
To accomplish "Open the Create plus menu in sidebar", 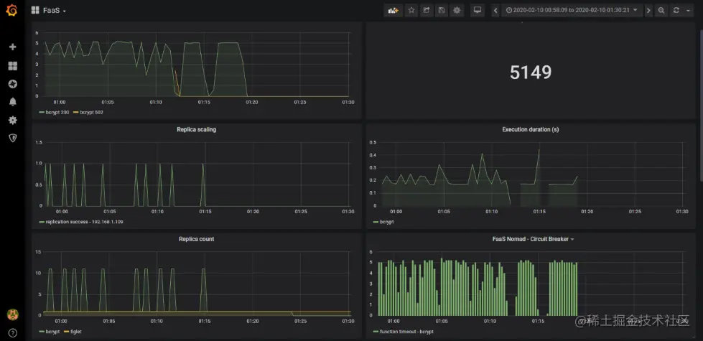I will [12, 47].
